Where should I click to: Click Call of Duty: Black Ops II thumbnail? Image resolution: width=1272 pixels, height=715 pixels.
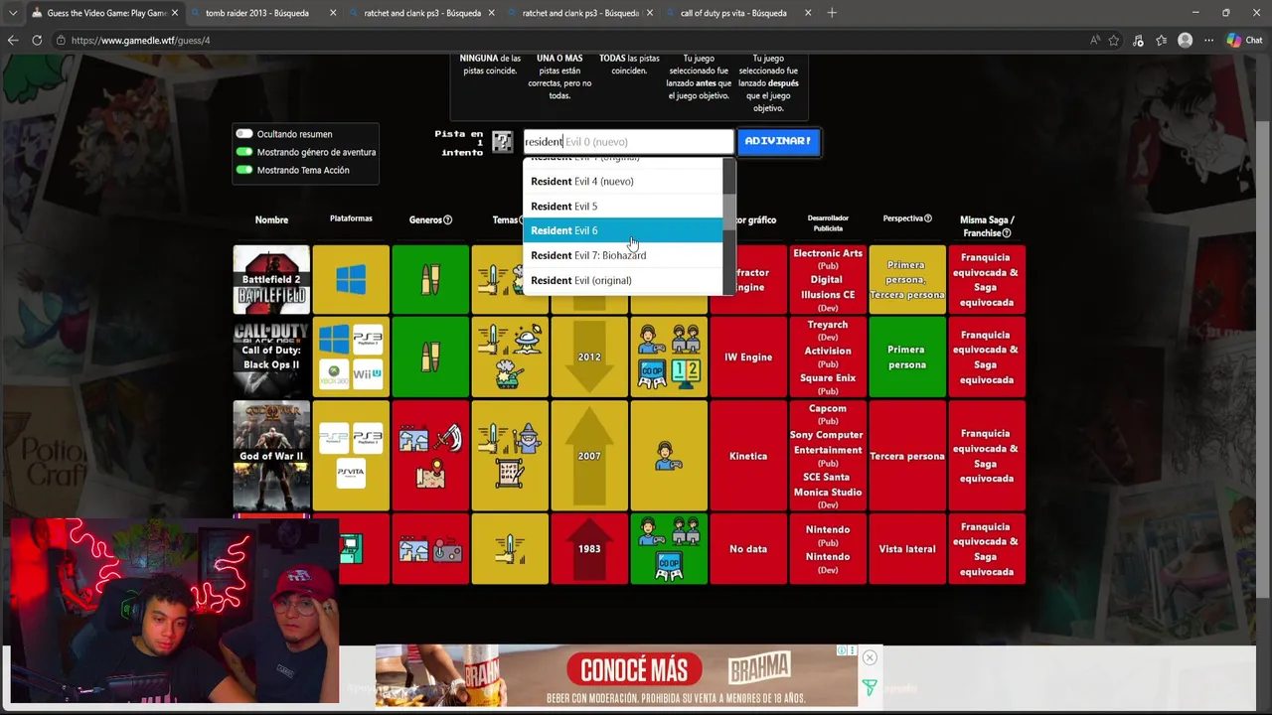pos(271,357)
